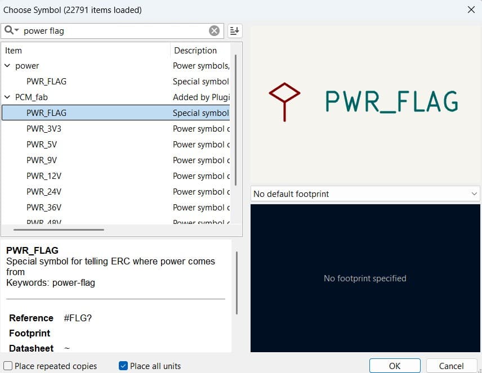Click the Cancel button
Screen dimensions: 482x373
coord(451,366)
